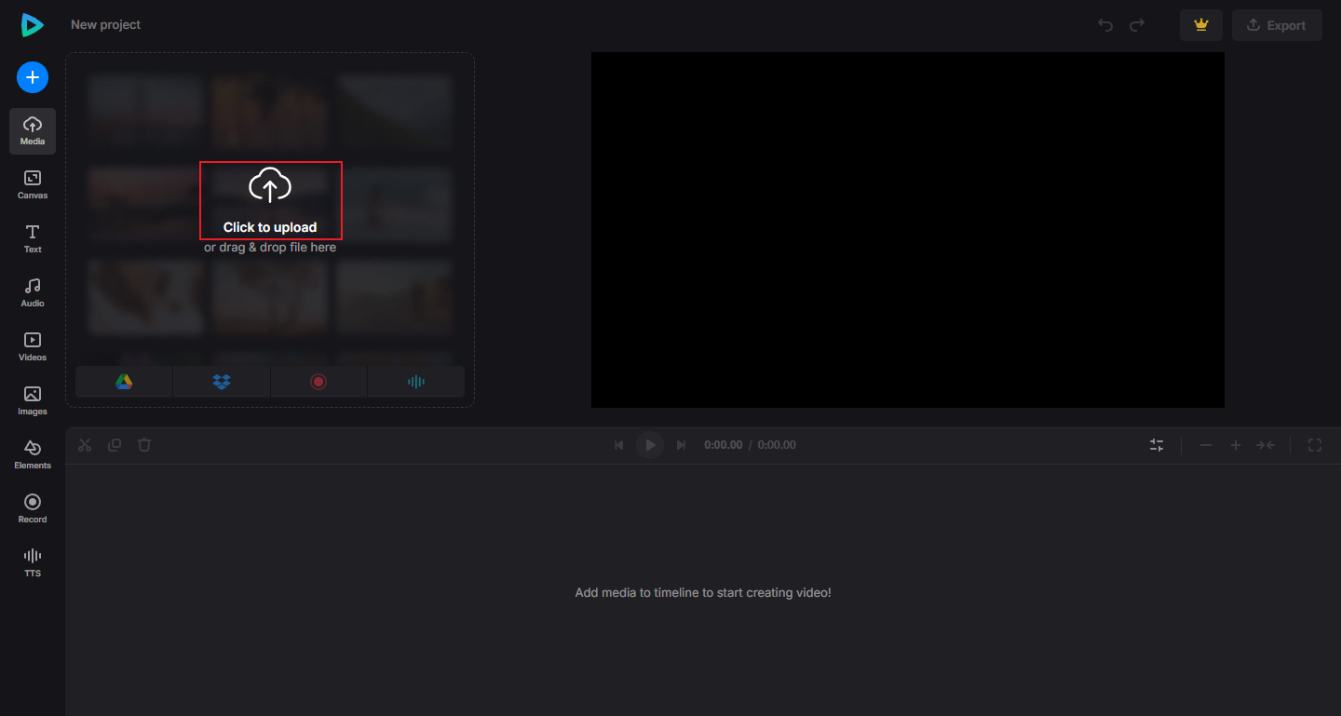Viewport: 1341px width, 716px height.
Task: Open the audio waveform import option
Action: (415, 381)
